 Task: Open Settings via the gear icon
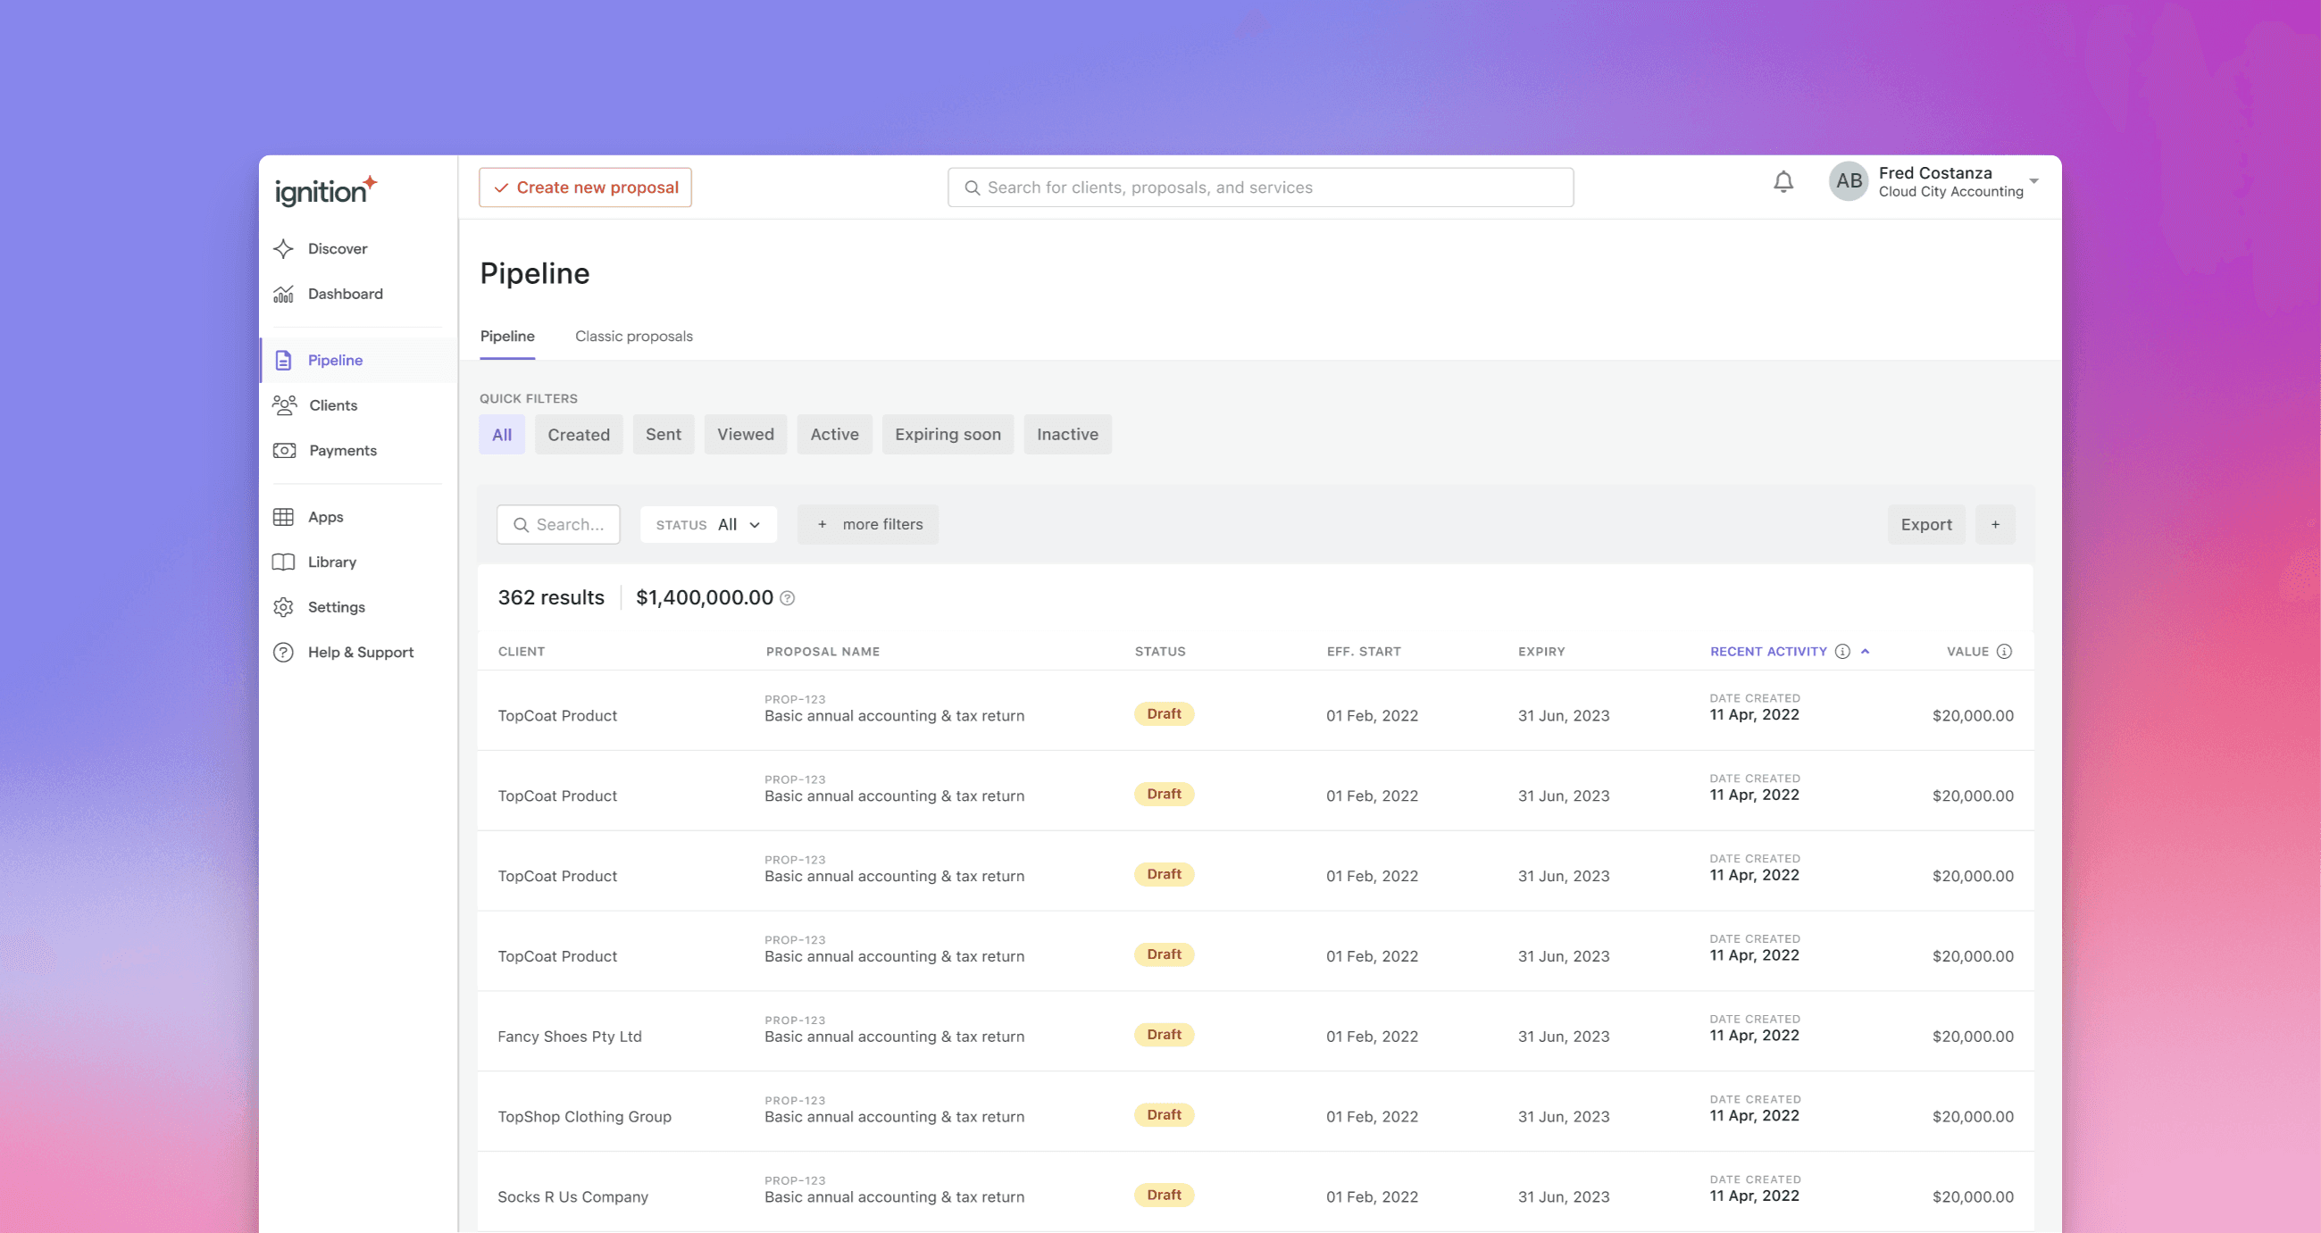284,607
